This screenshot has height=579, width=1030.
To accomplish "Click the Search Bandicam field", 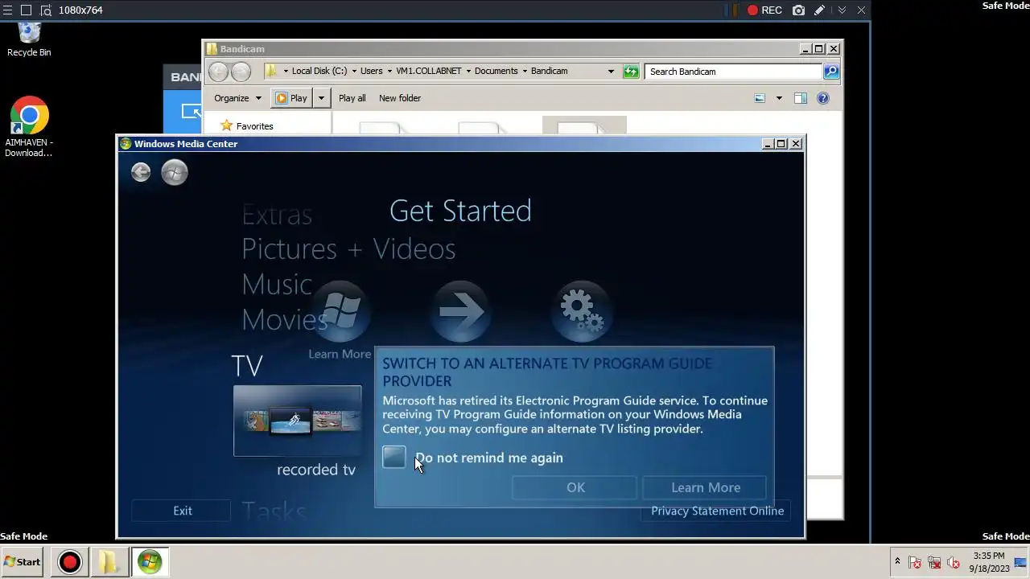I will pos(733,72).
